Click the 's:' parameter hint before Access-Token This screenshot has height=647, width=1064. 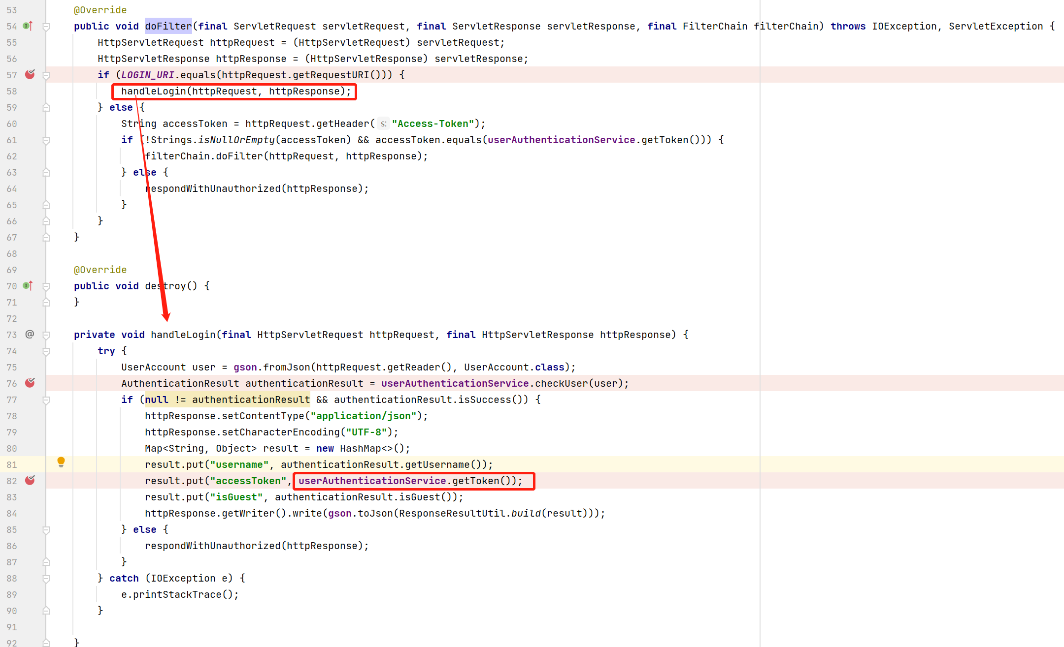[383, 123]
